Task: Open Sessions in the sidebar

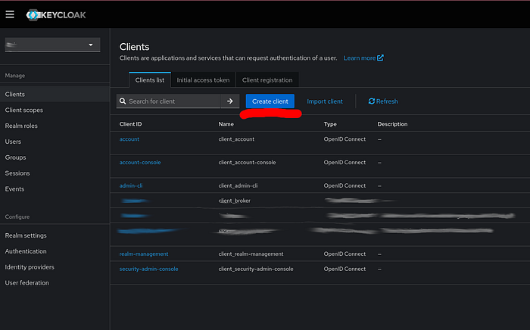Action: pos(55,173)
